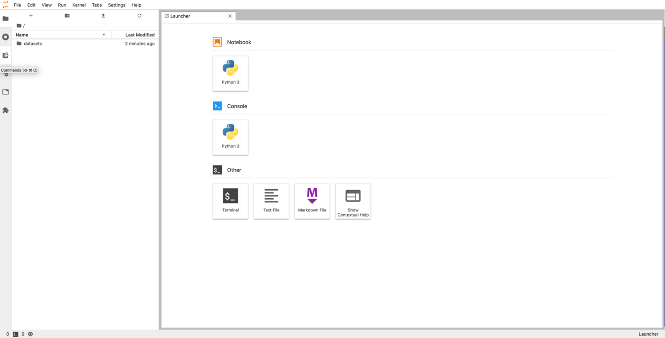The width and height of the screenshot is (665, 338).
Task: Start a Python 3 console
Action: pos(230,137)
